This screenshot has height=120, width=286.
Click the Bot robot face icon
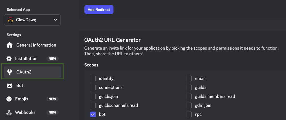(x=9, y=86)
